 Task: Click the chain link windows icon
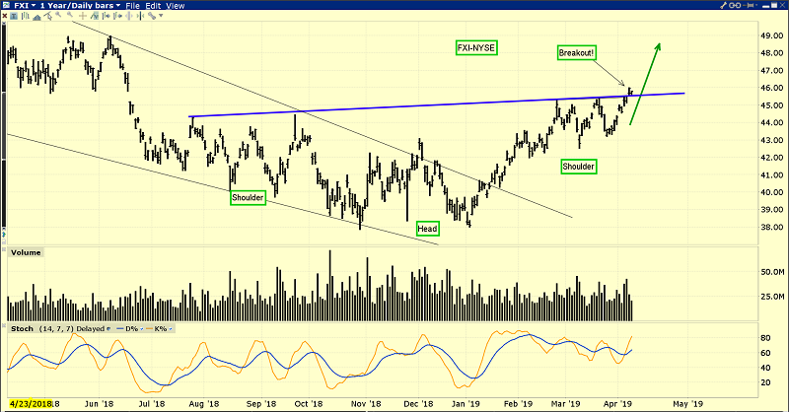(x=735, y=5)
